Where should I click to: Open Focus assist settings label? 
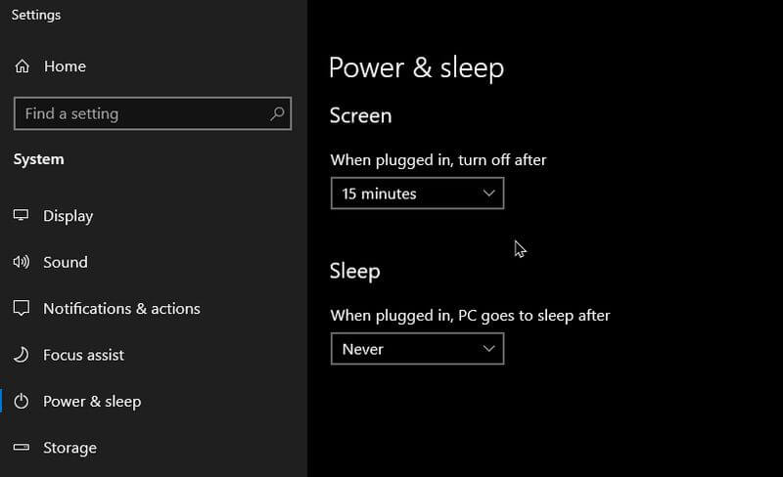84,355
